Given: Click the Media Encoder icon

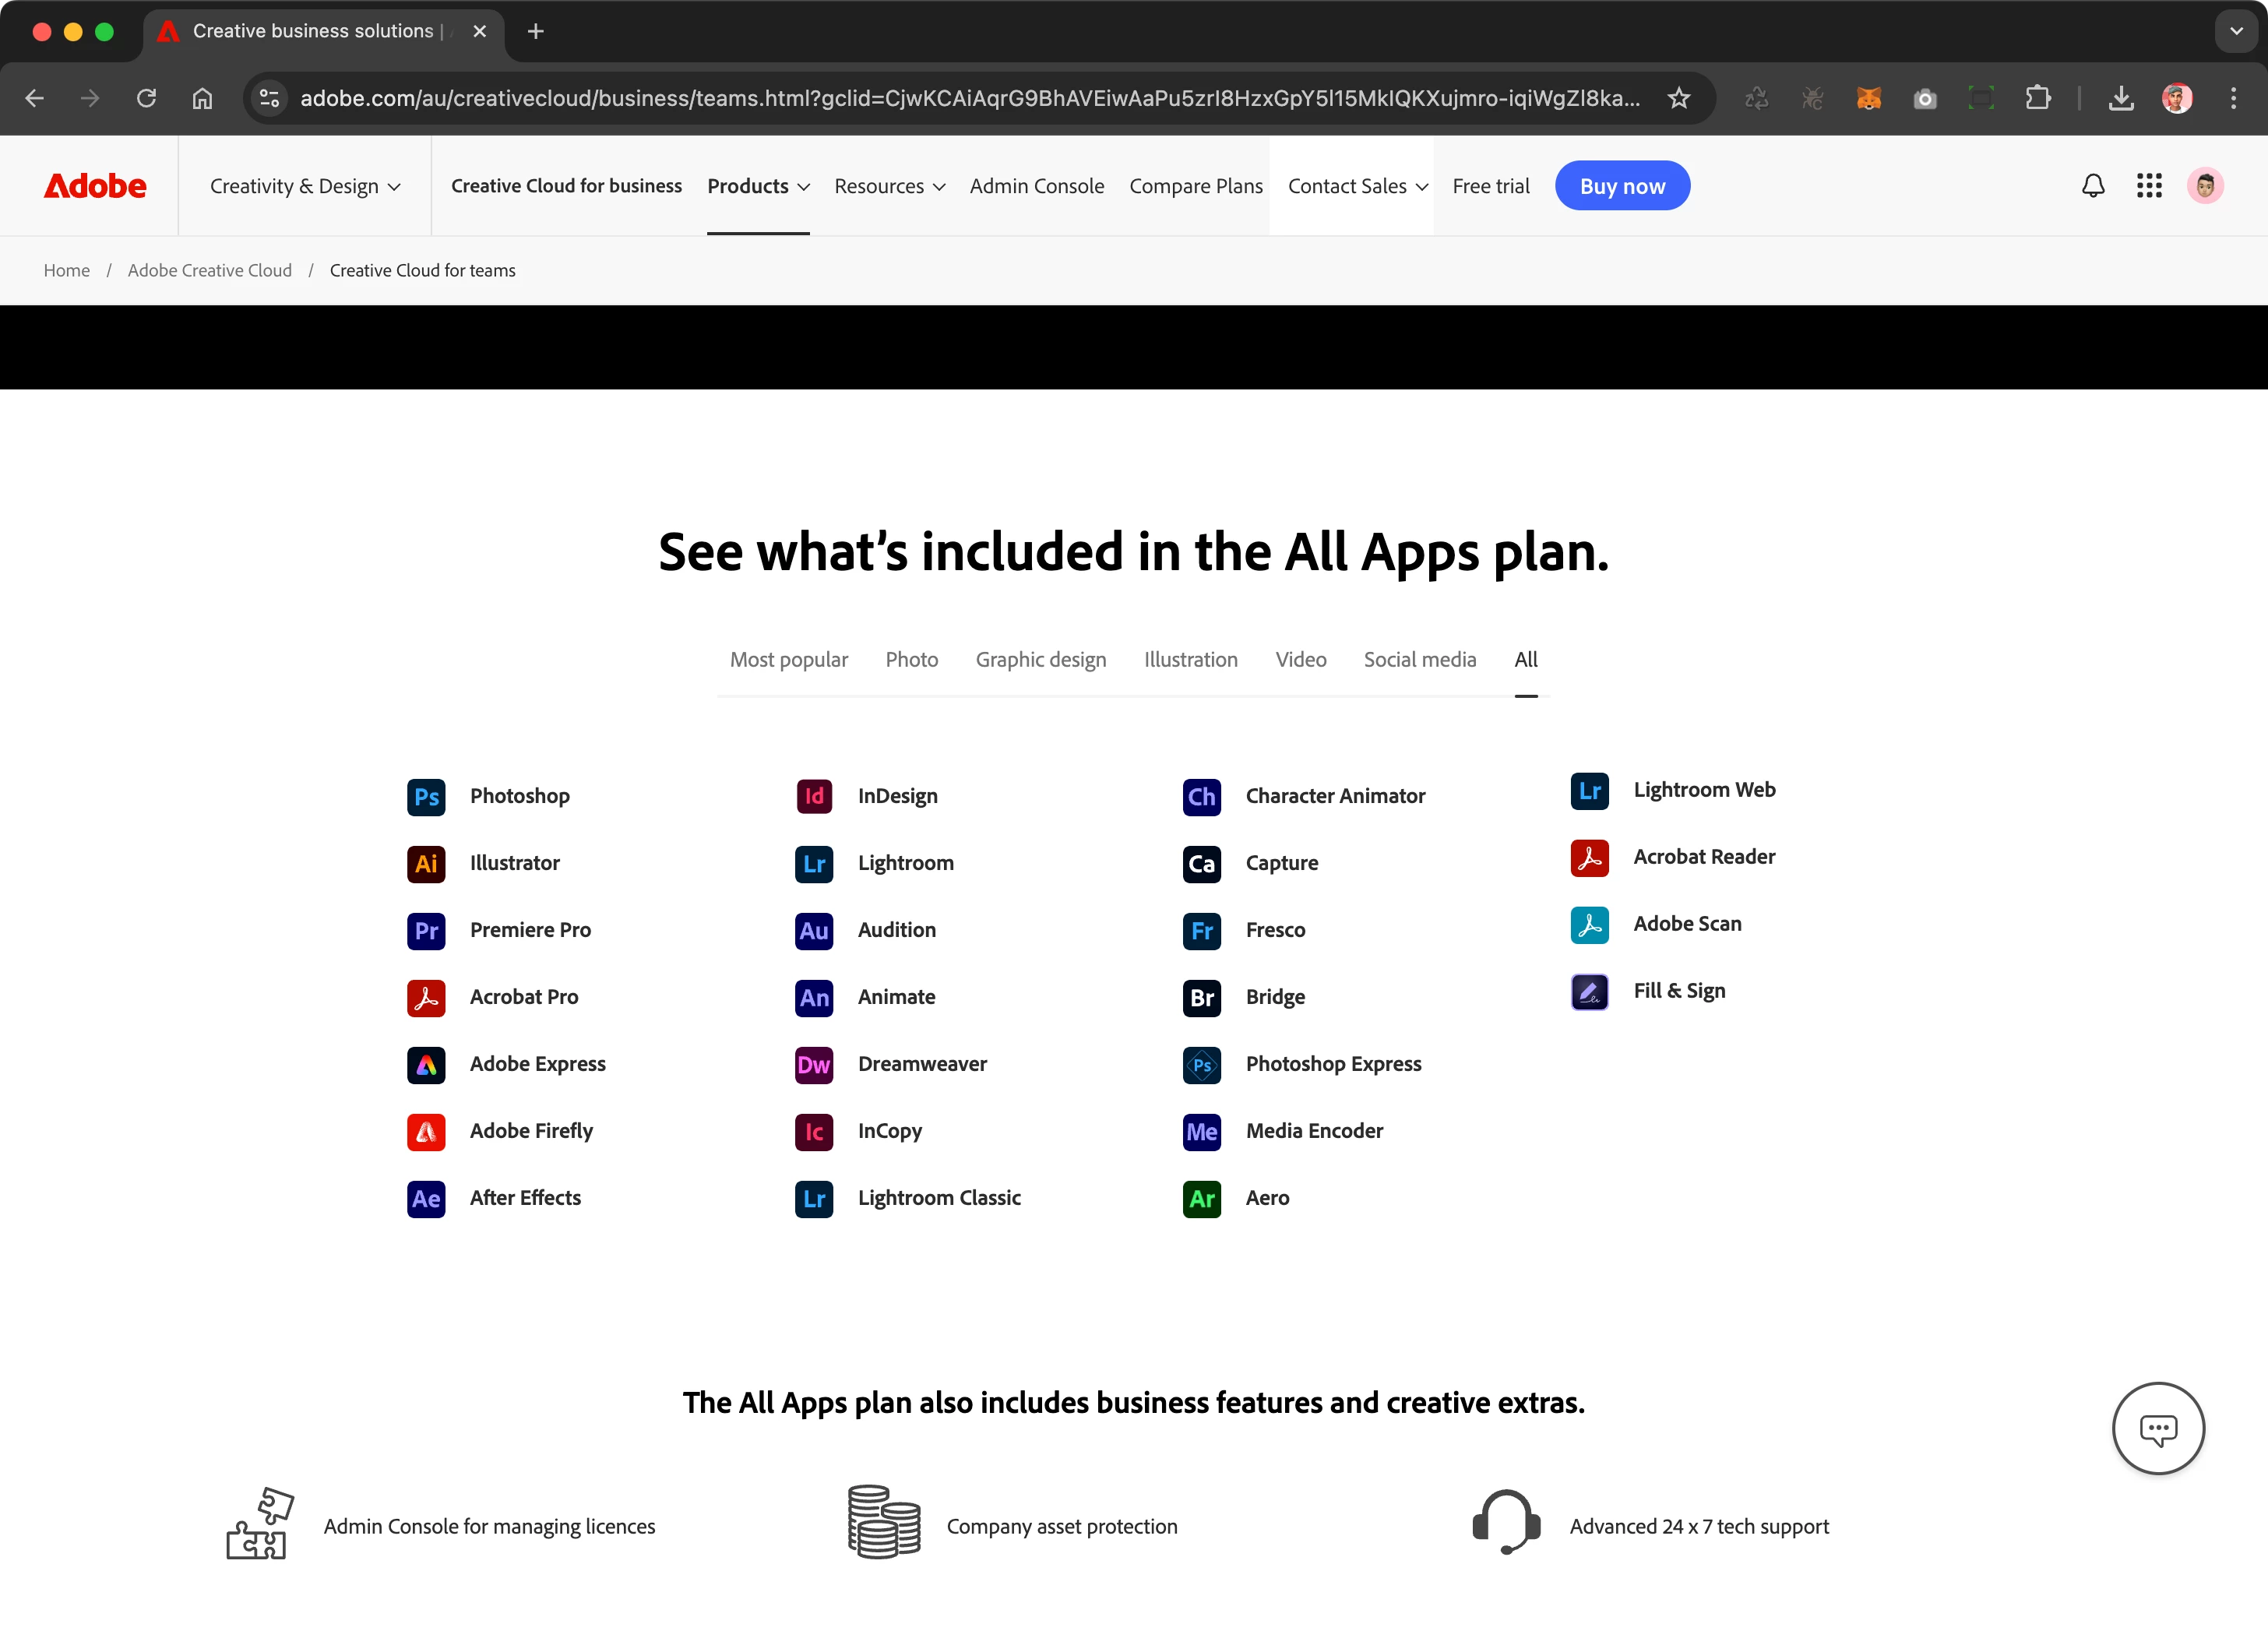Looking at the screenshot, I should click(1201, 1131).
